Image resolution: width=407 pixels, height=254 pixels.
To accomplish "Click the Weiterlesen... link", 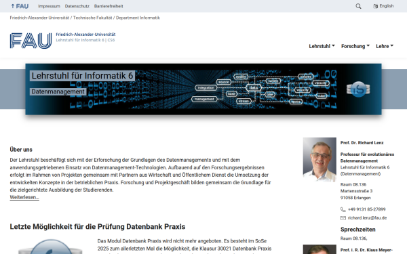I will (x=24, y=197).
